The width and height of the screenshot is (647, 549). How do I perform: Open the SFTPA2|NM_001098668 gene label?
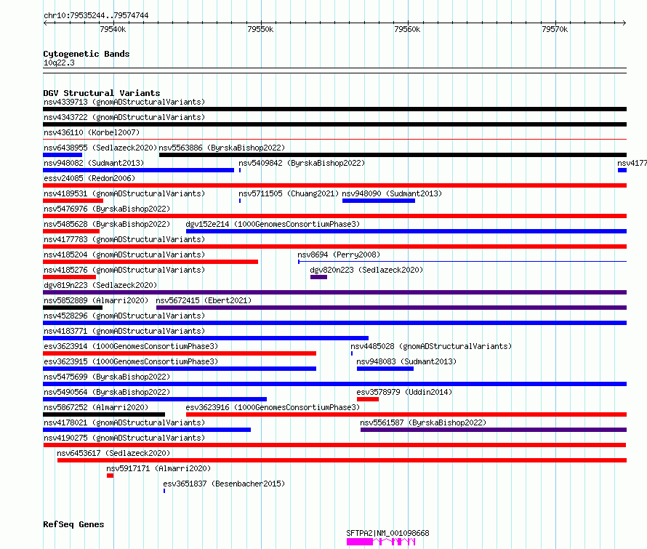[388, 533]
